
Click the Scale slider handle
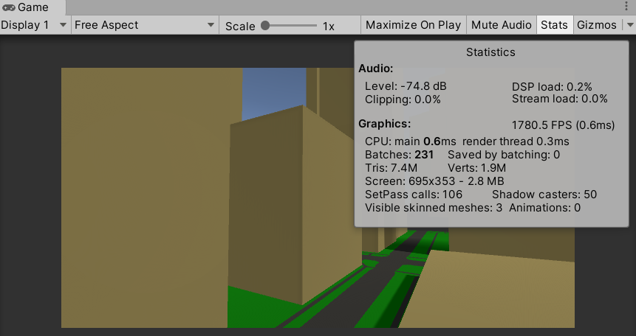pyautogui.click(x=265, y=26)
